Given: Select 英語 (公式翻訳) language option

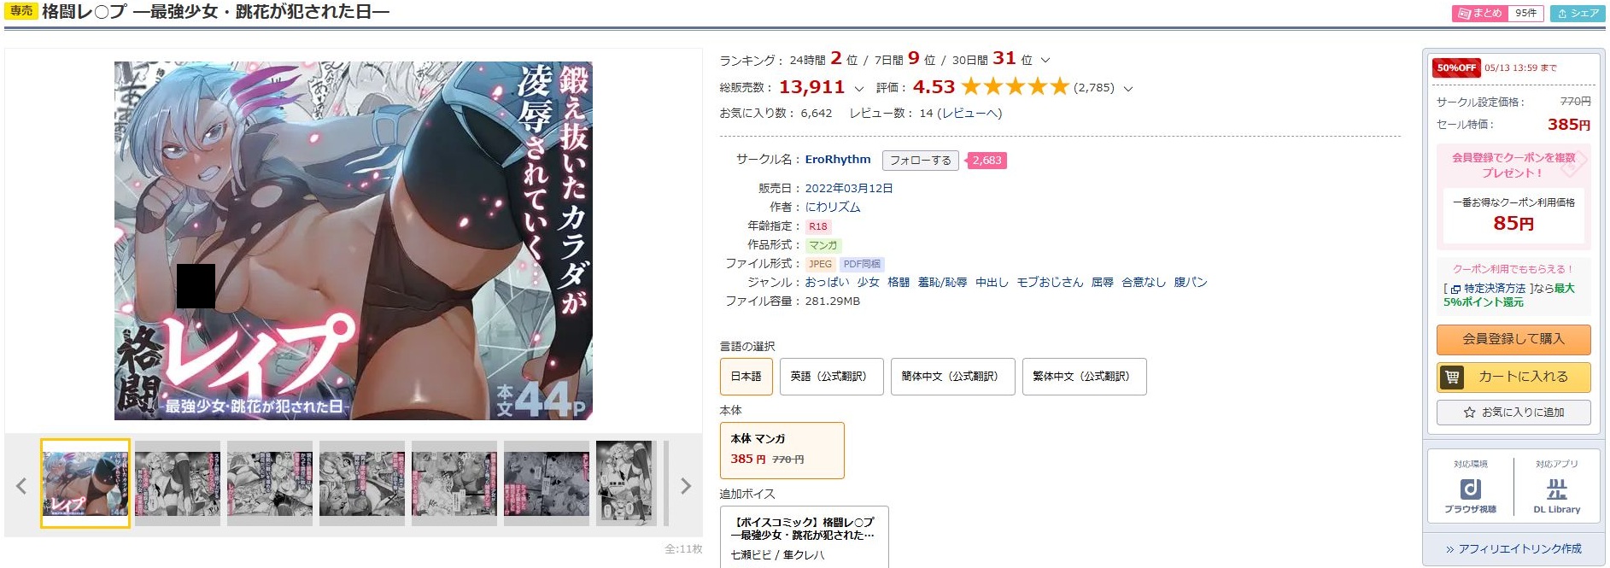Looking at the screenshot, I should tap(831, 377).
